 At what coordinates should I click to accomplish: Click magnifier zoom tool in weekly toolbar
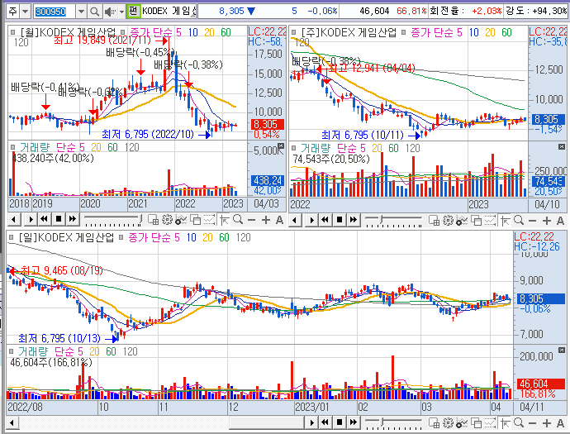[x=519, y=220]
